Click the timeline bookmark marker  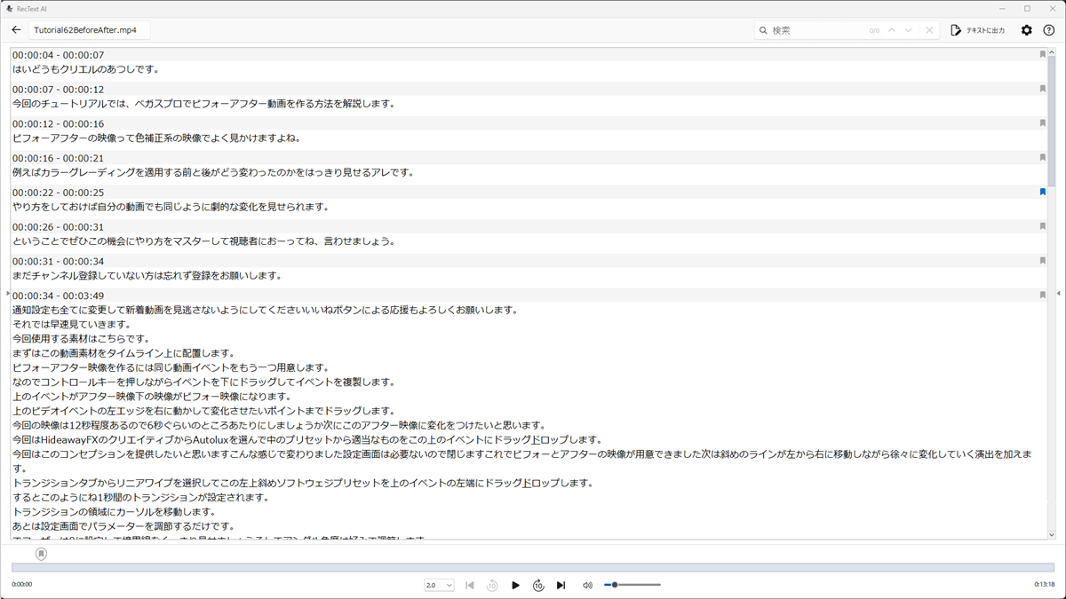point(41,554)
